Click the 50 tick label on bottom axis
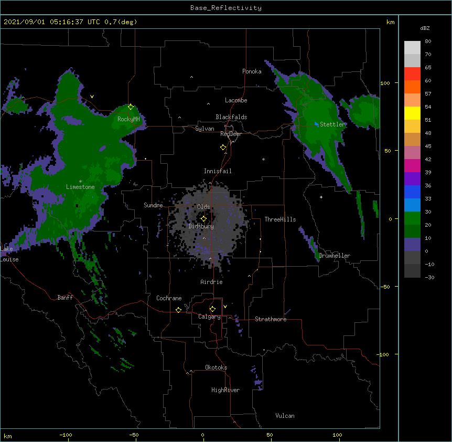 270,435
